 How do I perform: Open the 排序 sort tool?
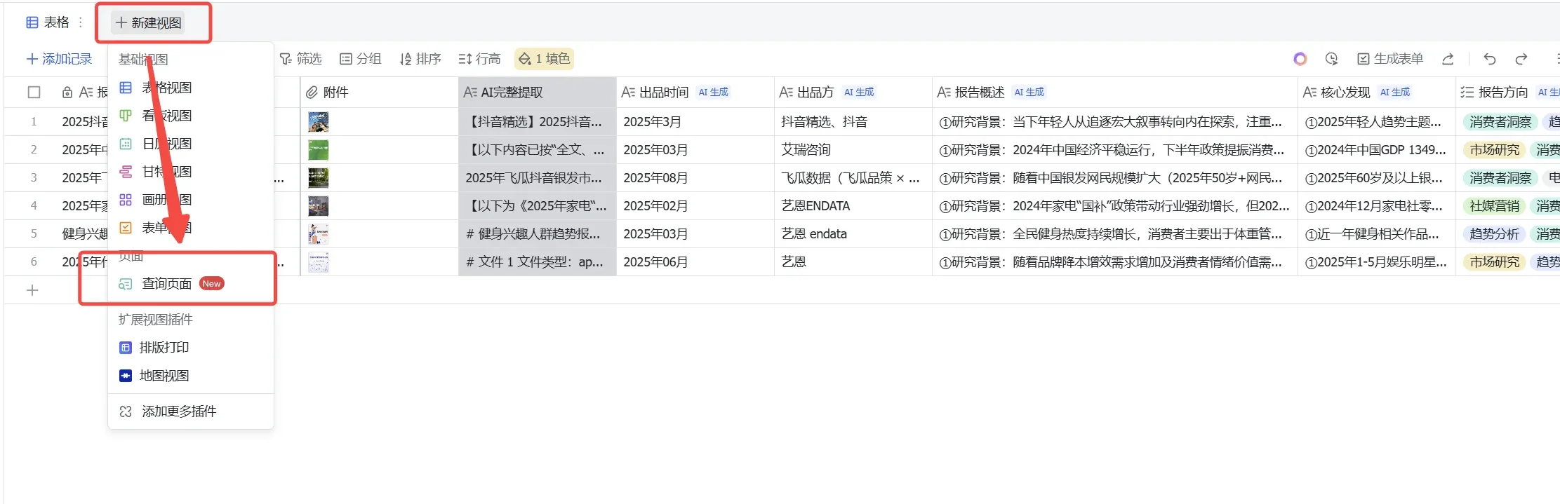(420, 59)
